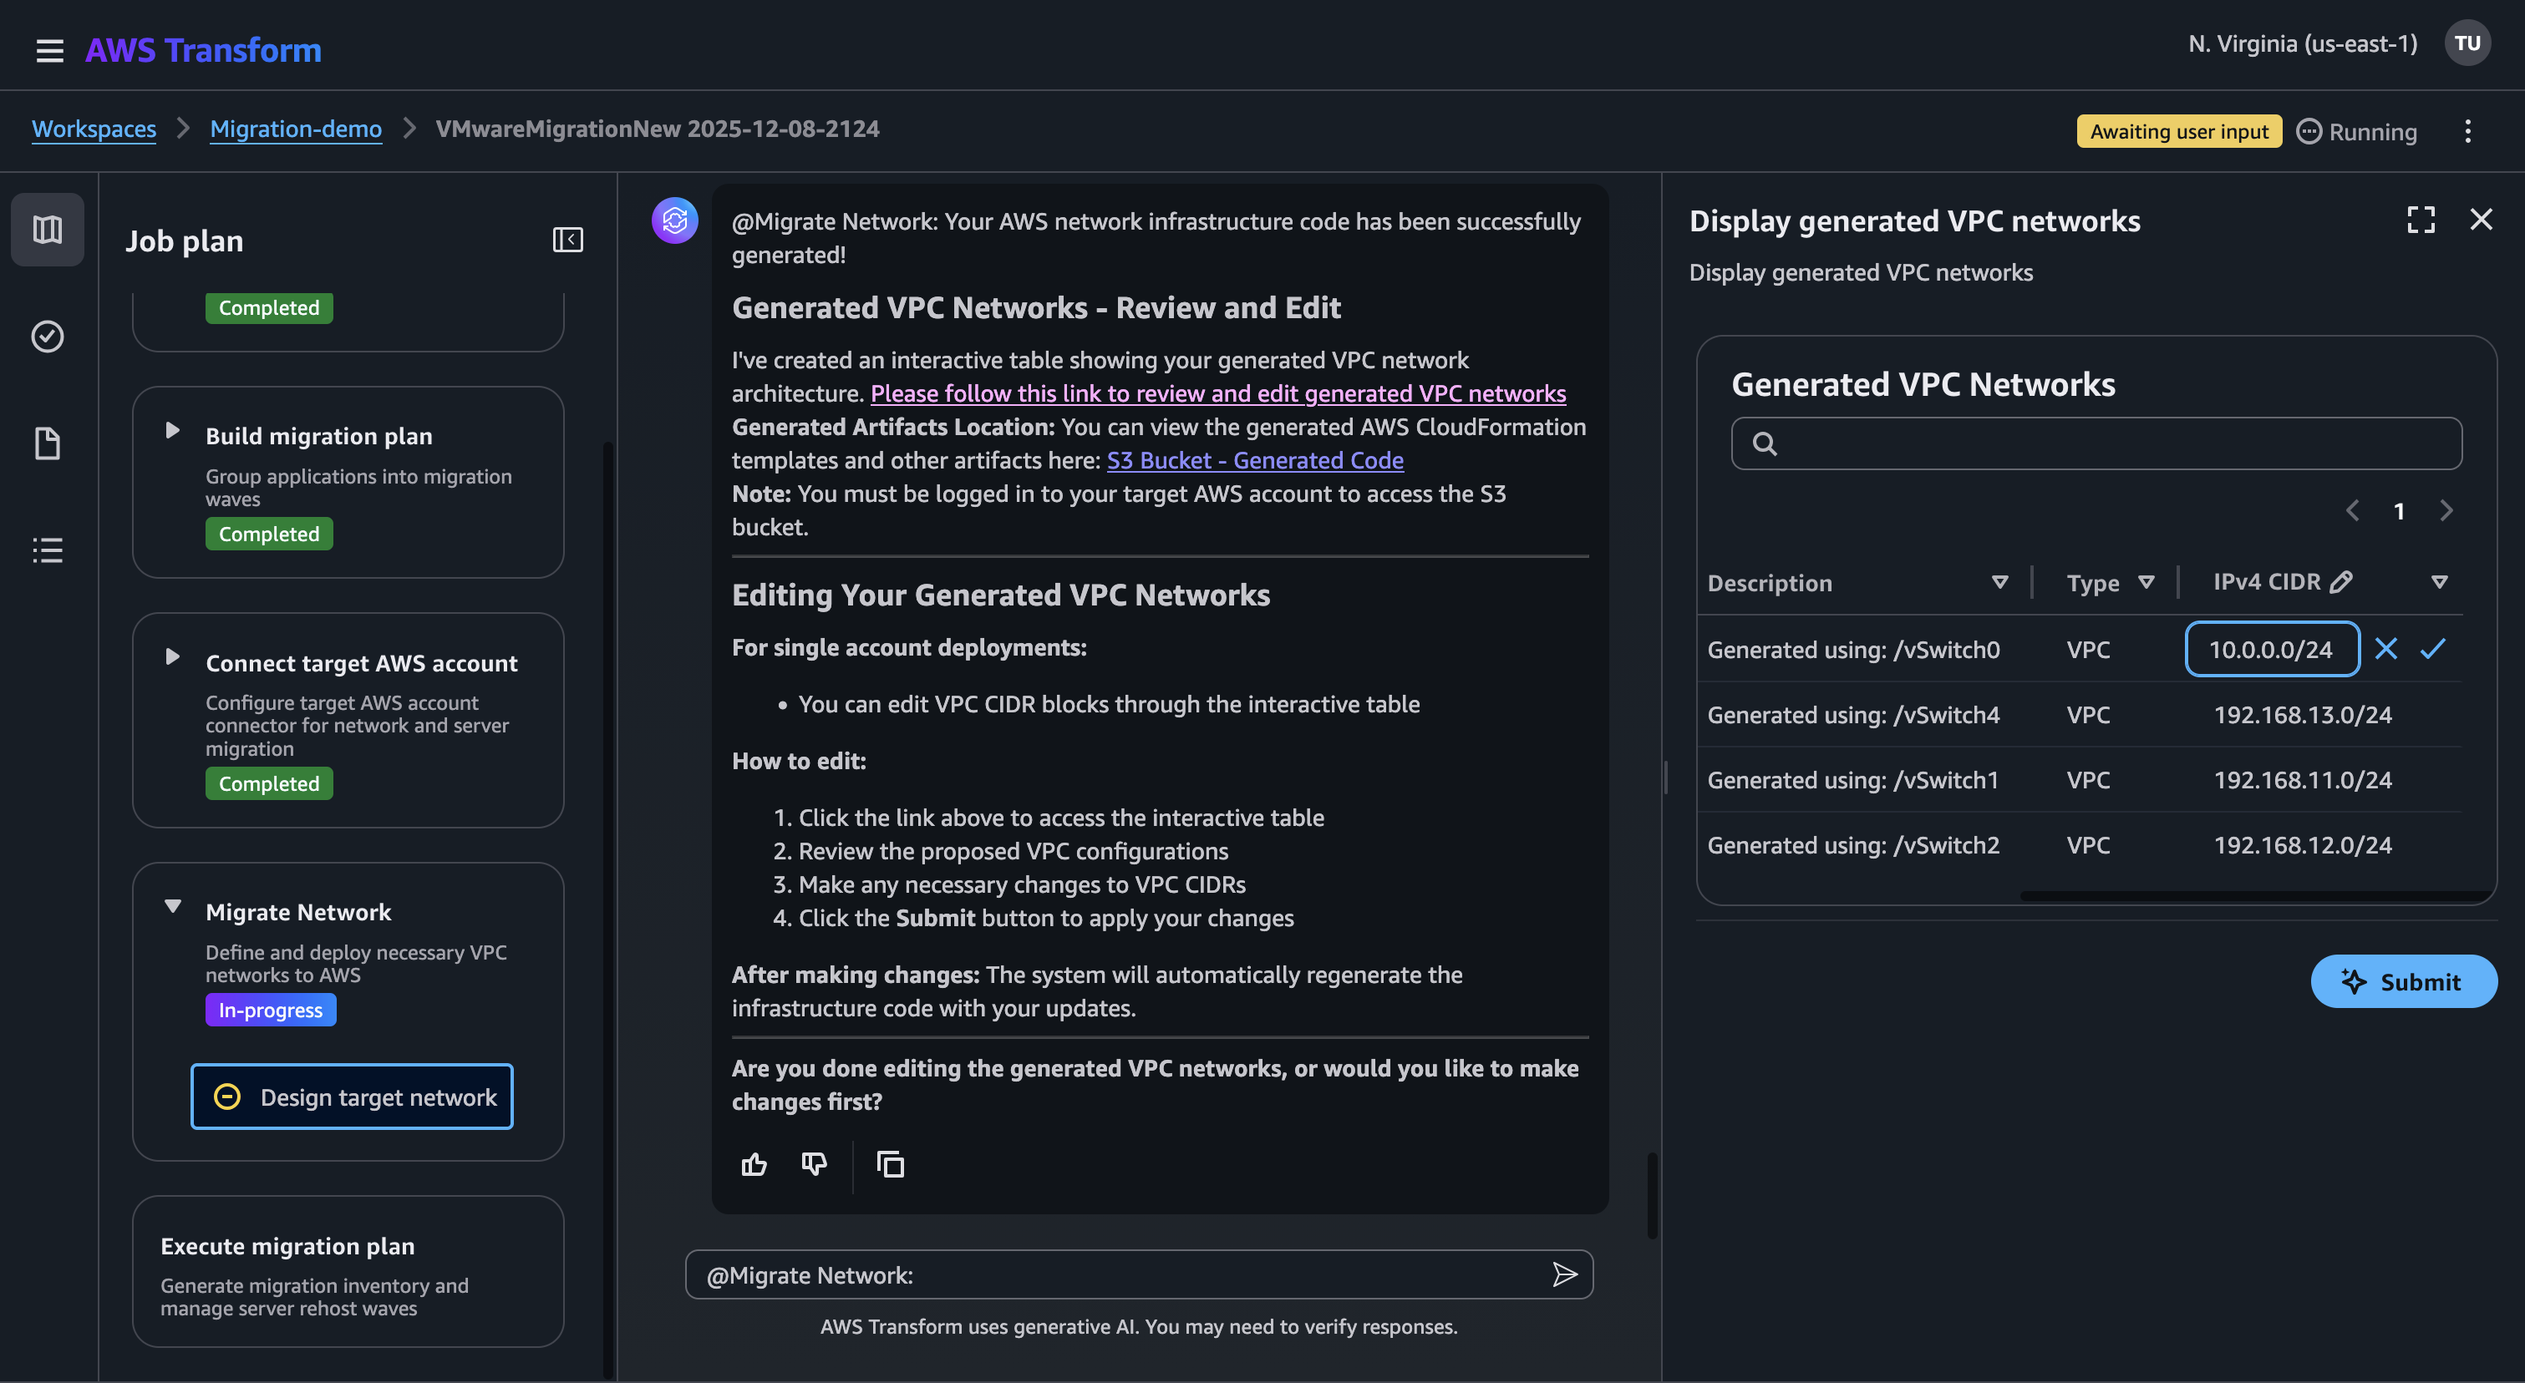
Task: Give a thumbs up on the response
Action: point(754,1163)
